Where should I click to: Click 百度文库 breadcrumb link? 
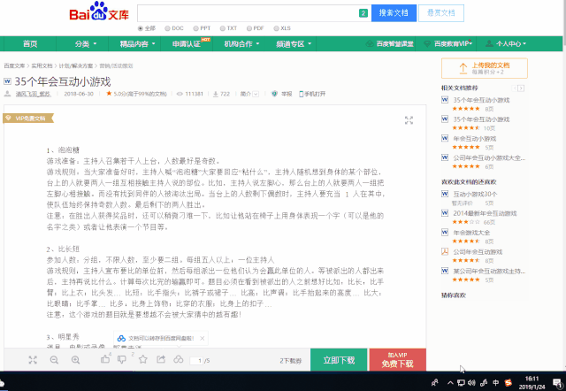click(x=14, y=65)
